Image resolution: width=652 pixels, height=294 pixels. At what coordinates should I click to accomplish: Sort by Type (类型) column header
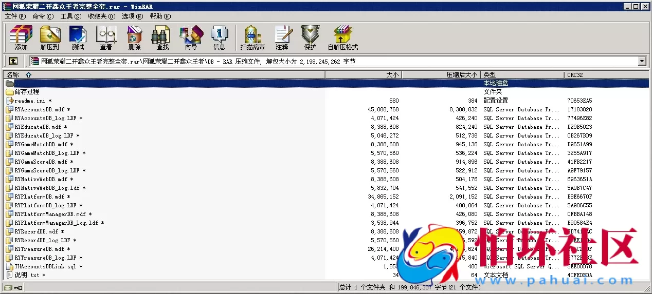[x=522, y=75]
